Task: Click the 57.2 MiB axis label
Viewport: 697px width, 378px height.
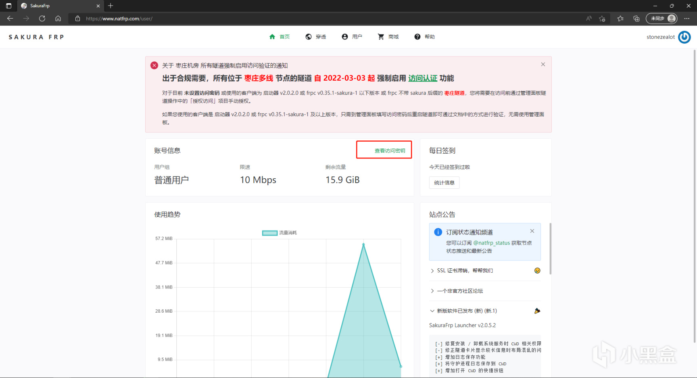Action: tap(164, 238)
